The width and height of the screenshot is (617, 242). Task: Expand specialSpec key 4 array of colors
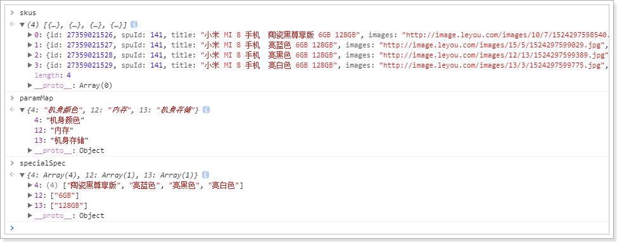click(30, 185)
